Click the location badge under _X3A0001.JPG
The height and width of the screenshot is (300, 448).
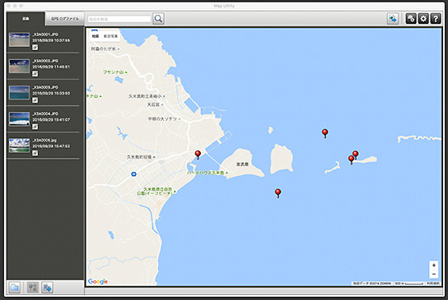tap(35, 48)
